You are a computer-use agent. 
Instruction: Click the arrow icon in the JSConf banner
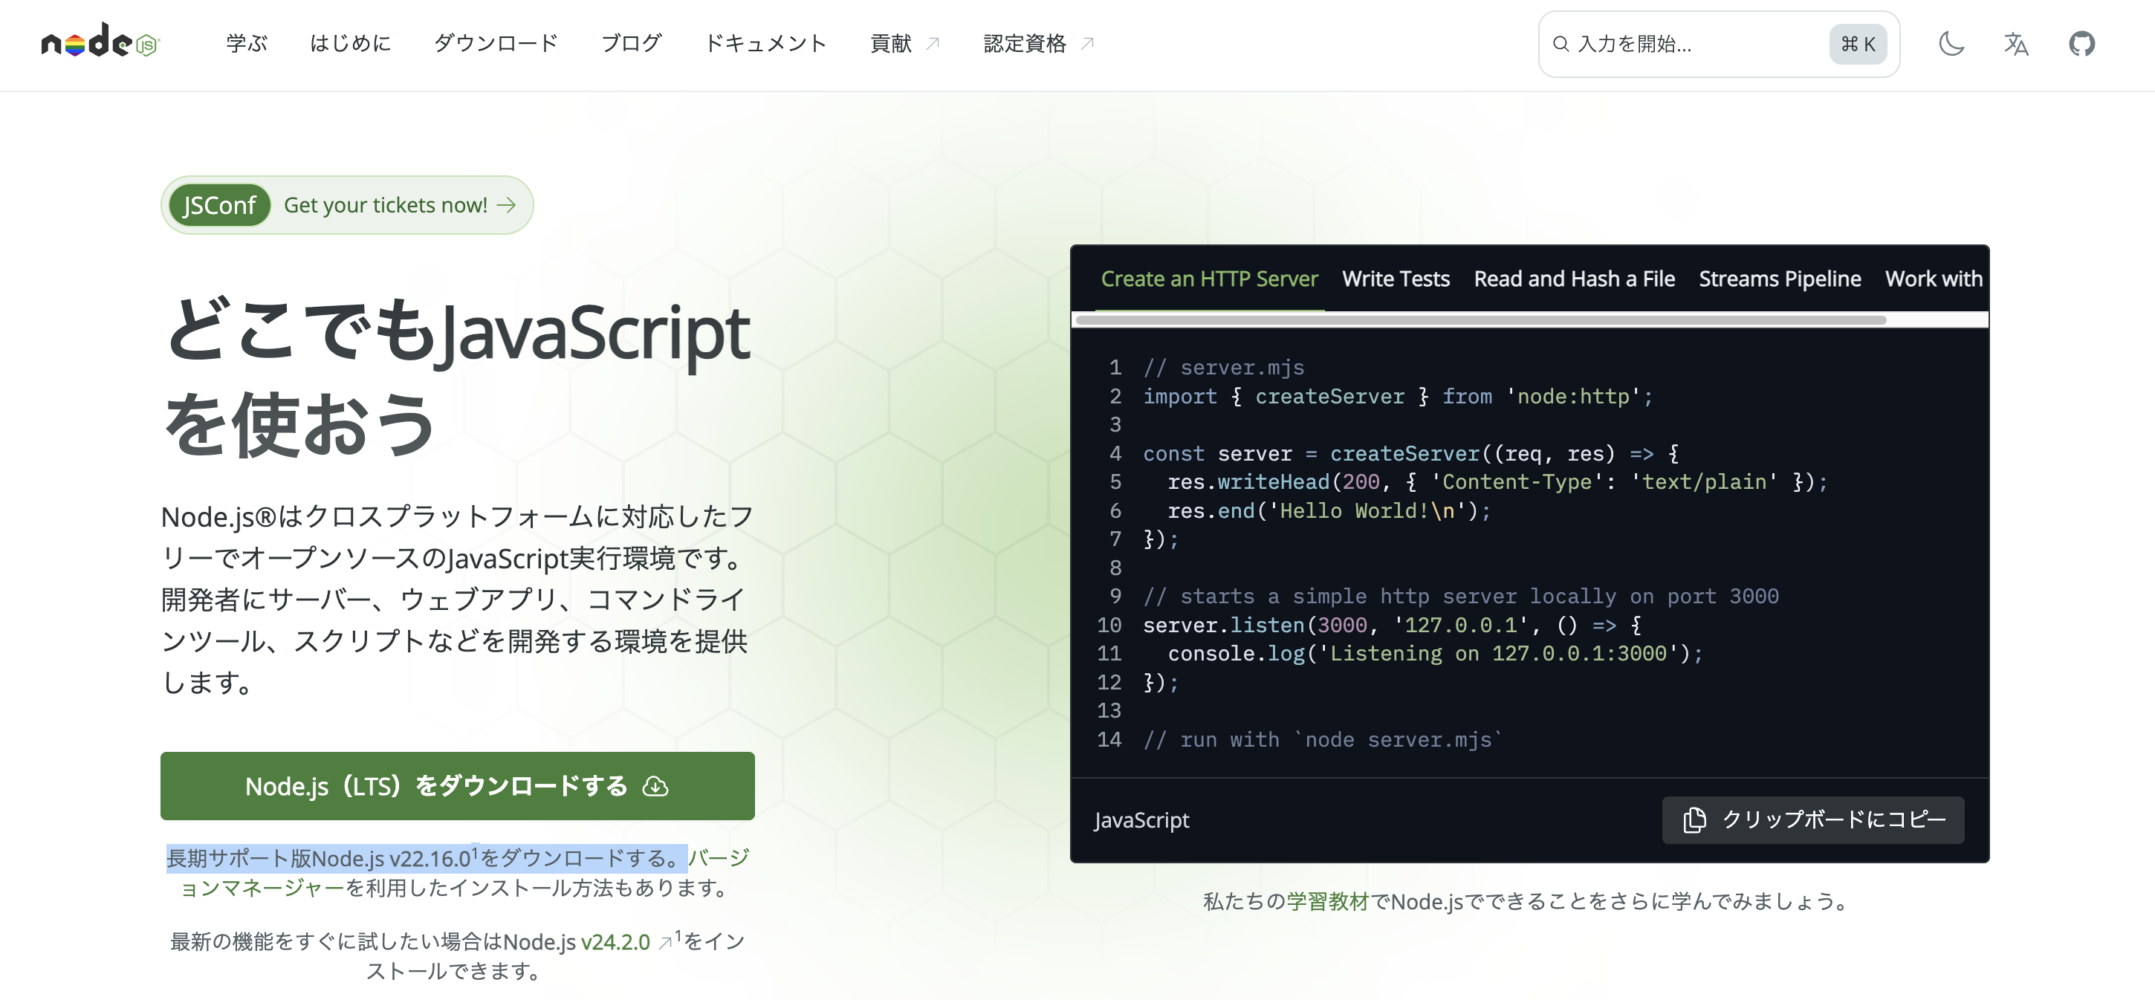point(508,205)
